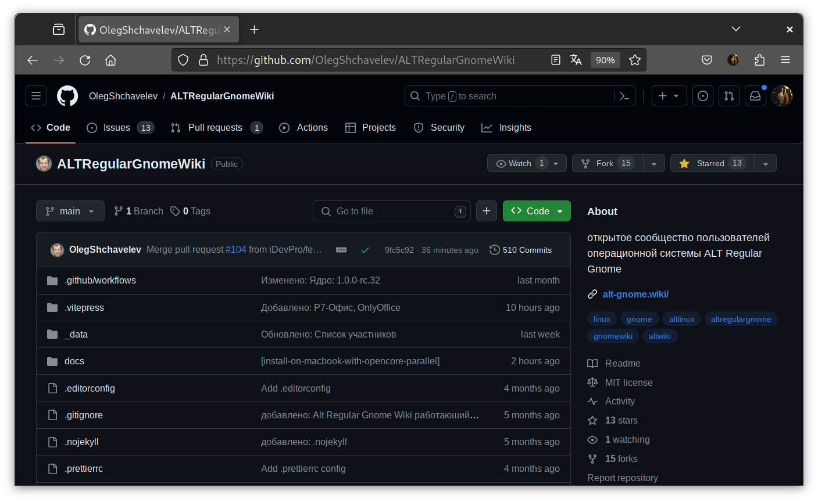Expand commit message with ellipsis button
Screen dimensions: 818x502
pyautogui.click(x=341, y=250)
